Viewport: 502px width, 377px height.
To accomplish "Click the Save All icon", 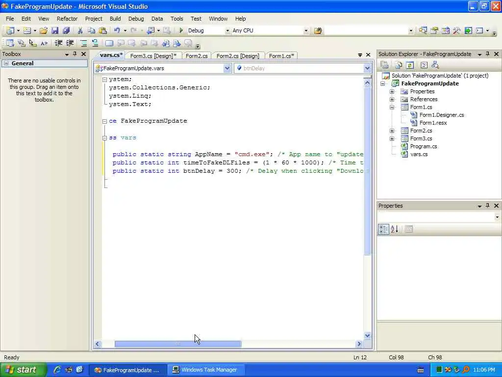I will (66, 30).
